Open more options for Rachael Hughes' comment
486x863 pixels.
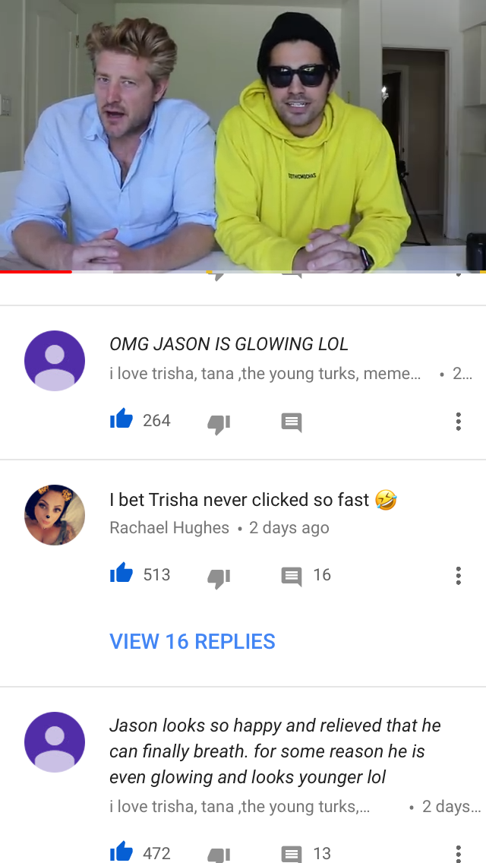[x=458, y=576]
